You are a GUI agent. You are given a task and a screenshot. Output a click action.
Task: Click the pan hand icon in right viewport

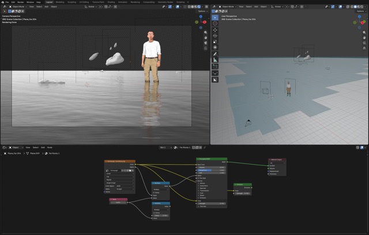pos(364,37)
